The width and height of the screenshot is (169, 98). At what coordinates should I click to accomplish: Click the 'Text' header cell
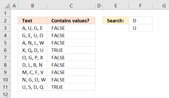tap(32, 21)
